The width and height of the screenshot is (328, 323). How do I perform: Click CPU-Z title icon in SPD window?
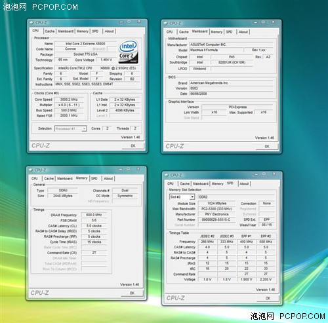click(x=167, y=175)
